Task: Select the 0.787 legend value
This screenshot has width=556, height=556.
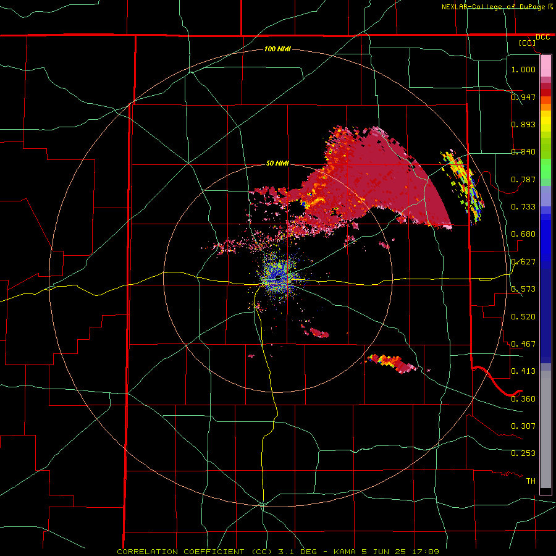Action: pyautogui.click(x=523, y=179)
